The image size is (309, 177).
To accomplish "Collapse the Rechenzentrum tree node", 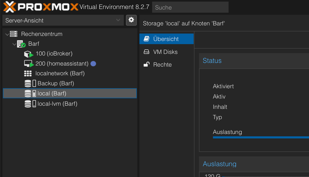I will click(x=7, y=34).
